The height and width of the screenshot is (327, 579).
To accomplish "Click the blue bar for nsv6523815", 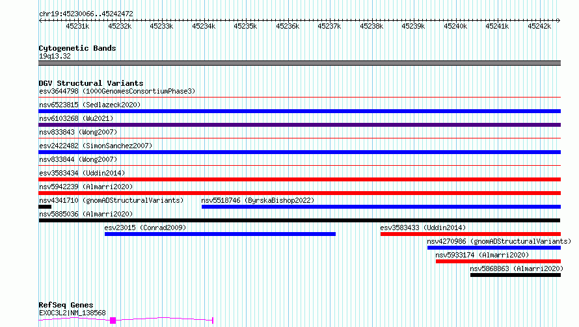I will 299,111.
